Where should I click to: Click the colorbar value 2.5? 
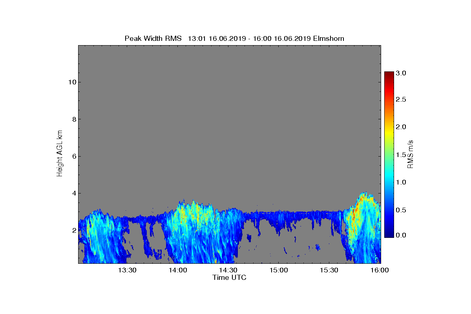[401, 100]
